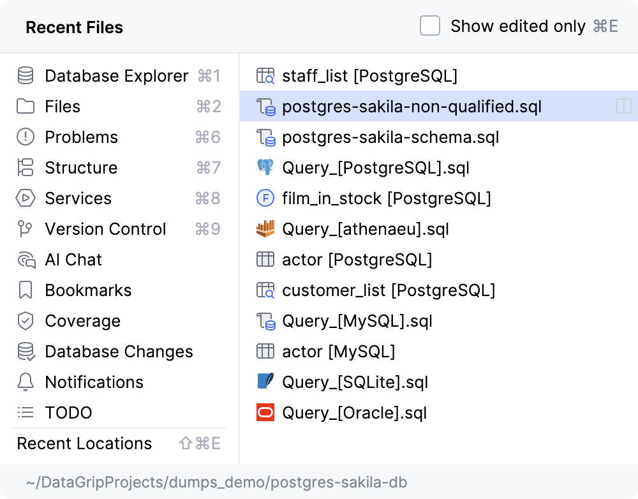Viewport: 638px width, 499px height.
Task: Click the PostgreSQL elephant icon
Action: [265, 168]
